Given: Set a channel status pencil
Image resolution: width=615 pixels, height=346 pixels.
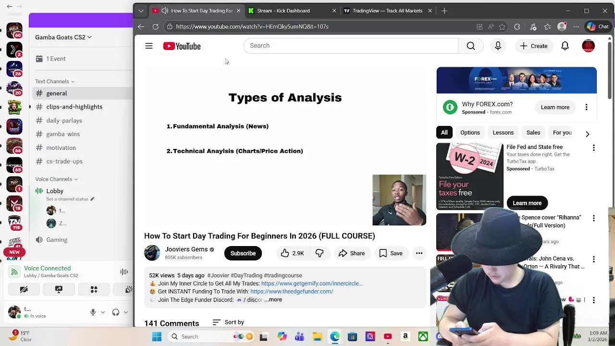Looking at the screenshot, I should pos(92,199).
